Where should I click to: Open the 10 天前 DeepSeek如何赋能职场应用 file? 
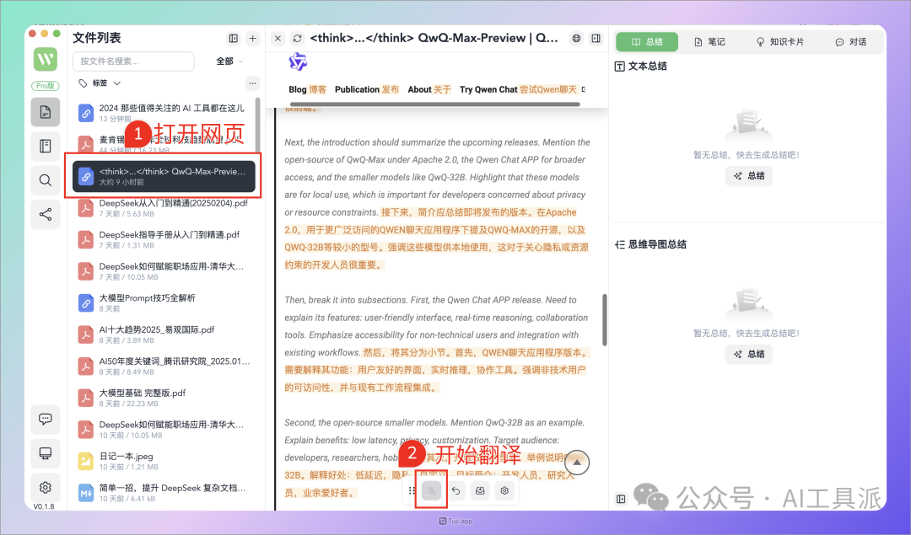(164, 430)
